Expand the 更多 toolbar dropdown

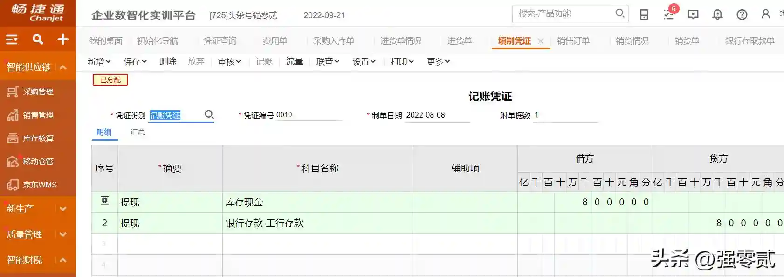438,61
